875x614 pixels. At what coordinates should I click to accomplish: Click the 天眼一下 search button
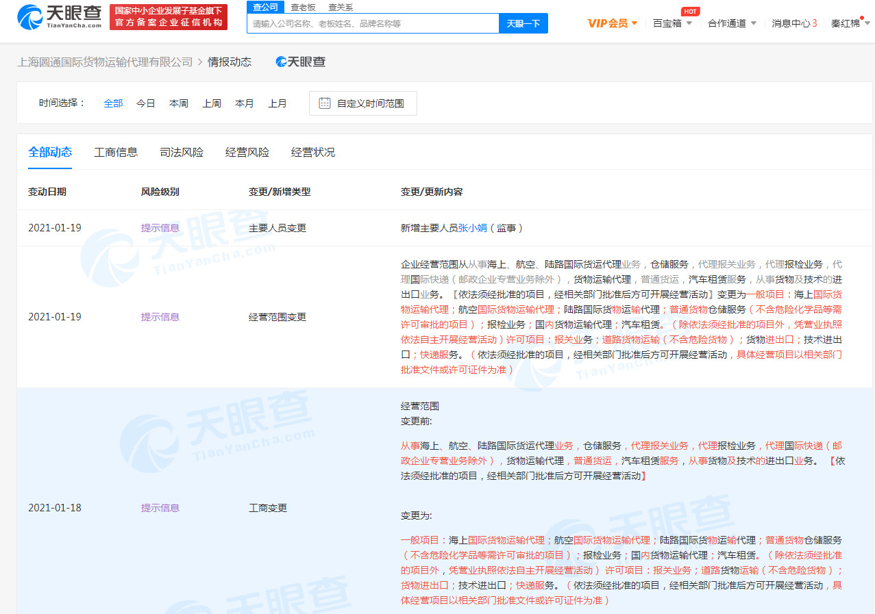pyautogui.click(x=523, y=23)
